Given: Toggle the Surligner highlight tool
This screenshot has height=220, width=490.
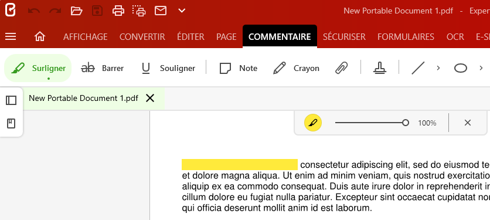Looking at the screenshot, I should [38, 68].
